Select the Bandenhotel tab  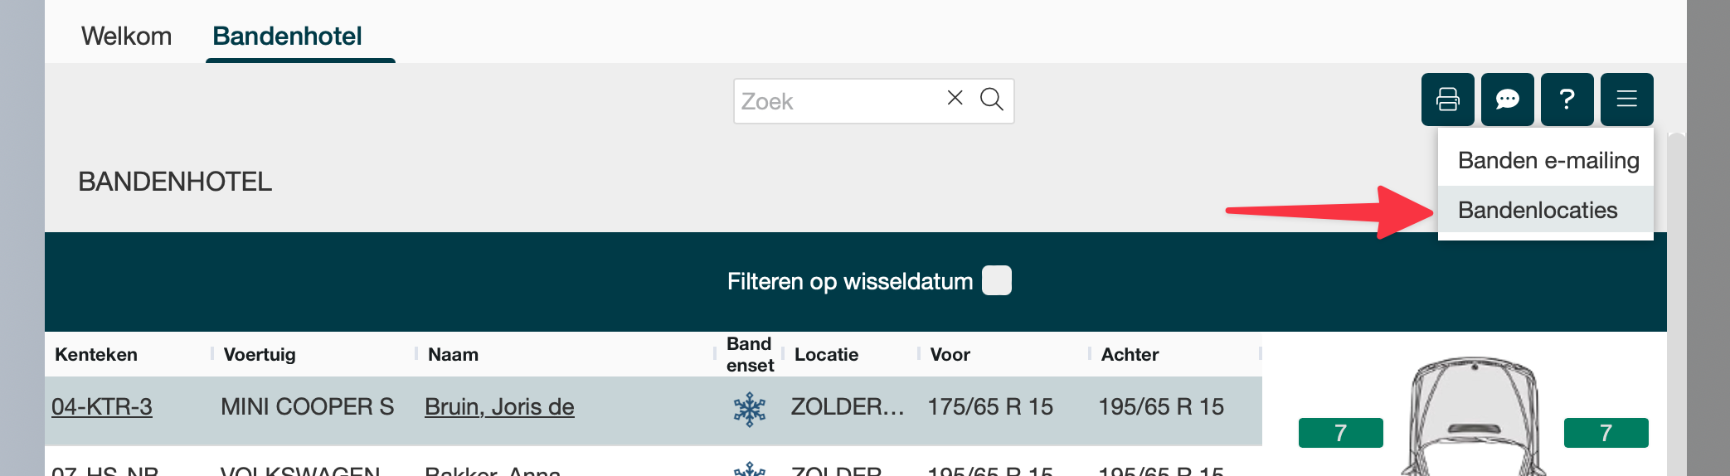coord(287,36)
